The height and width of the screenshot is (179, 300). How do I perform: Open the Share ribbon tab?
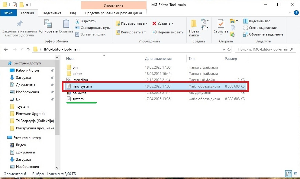point(52,13)
